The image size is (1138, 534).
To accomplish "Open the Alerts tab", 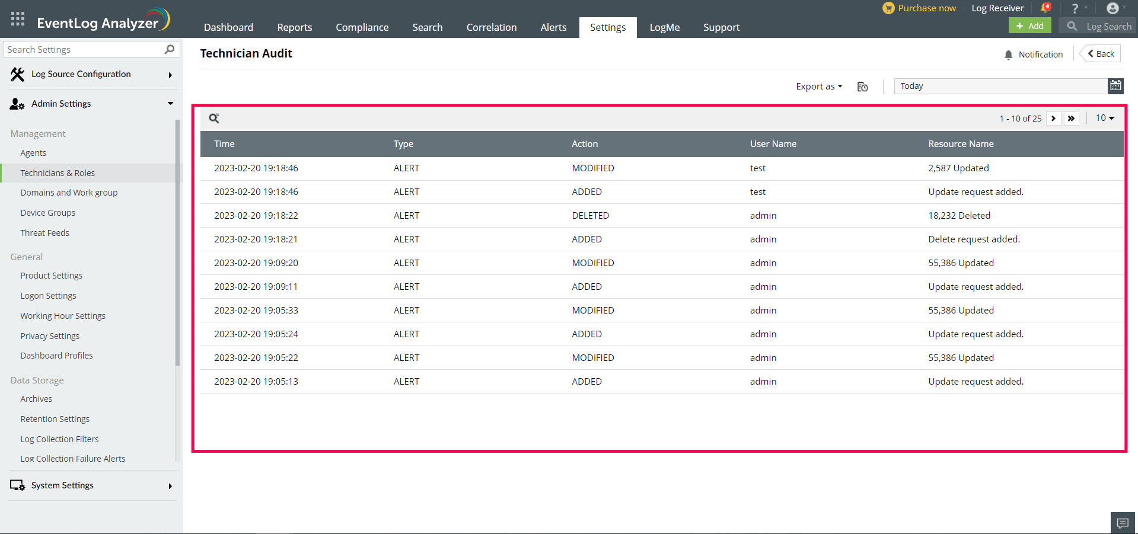I will [553, 27].
